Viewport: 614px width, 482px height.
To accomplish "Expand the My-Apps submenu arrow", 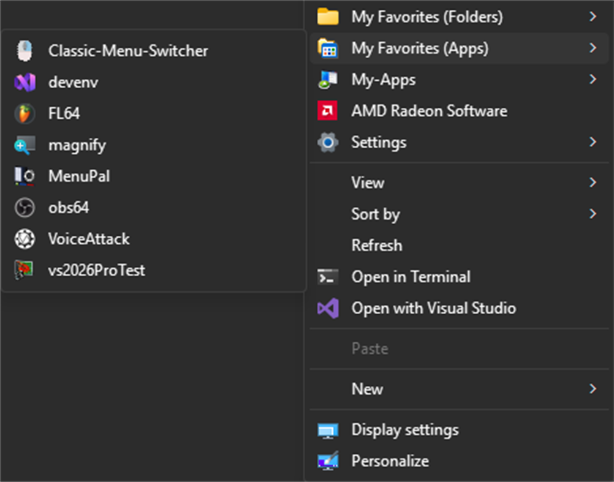I will [x=593, y=79].
